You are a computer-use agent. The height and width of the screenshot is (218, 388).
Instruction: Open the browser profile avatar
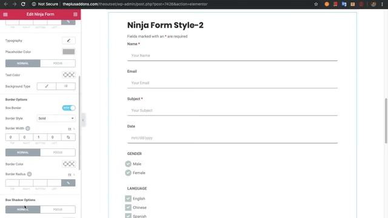pyautogui.click(x=373, y=4)
